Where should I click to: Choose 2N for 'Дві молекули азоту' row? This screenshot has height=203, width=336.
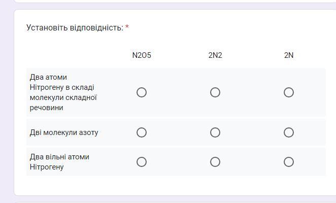289,132
